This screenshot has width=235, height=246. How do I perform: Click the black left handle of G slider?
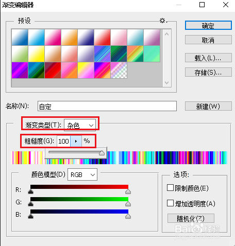click(x=30, y=204)
